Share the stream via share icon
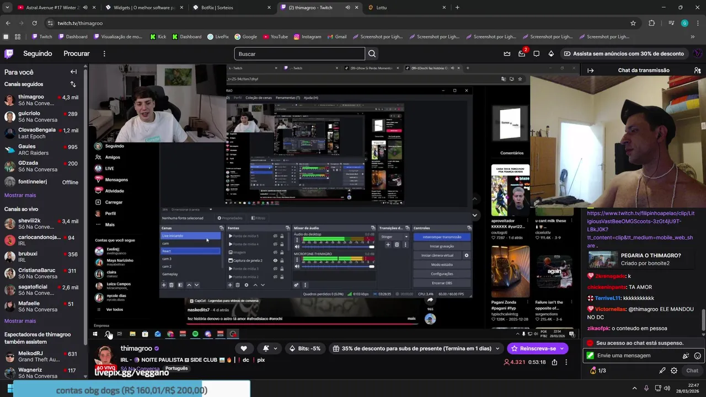Image resolution: width=706 pixels, height=397 pixels. pos(554,362)
